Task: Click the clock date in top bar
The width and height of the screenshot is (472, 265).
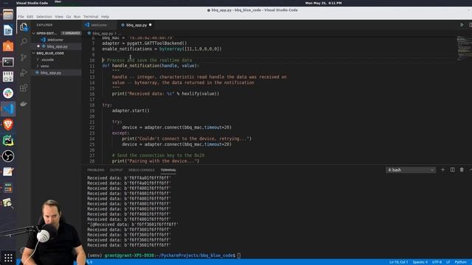Action: pos(323,3)
